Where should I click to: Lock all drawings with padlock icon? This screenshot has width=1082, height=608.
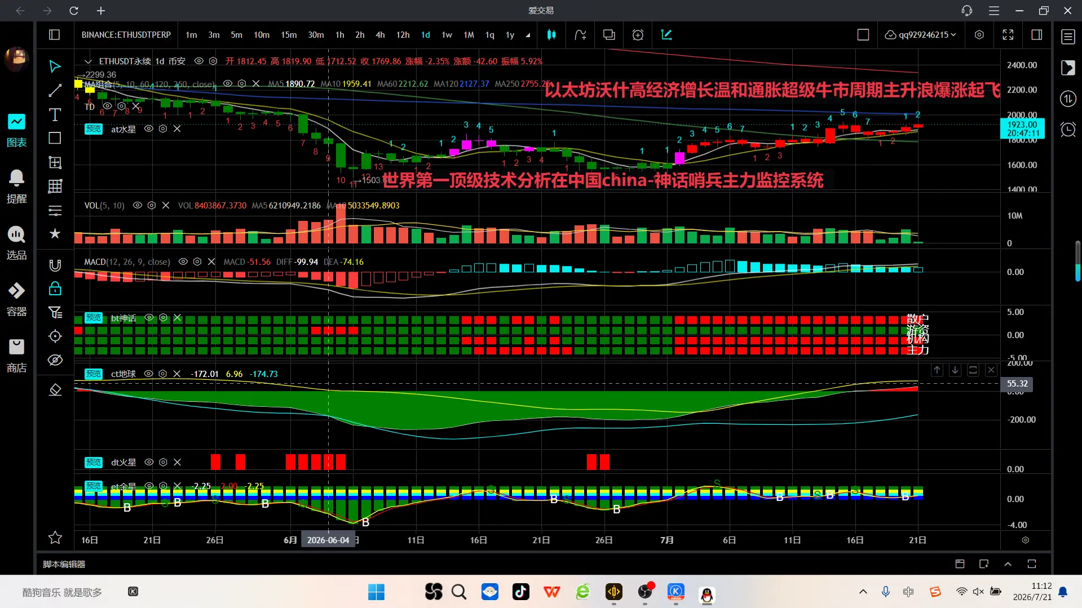coord(55,289)
